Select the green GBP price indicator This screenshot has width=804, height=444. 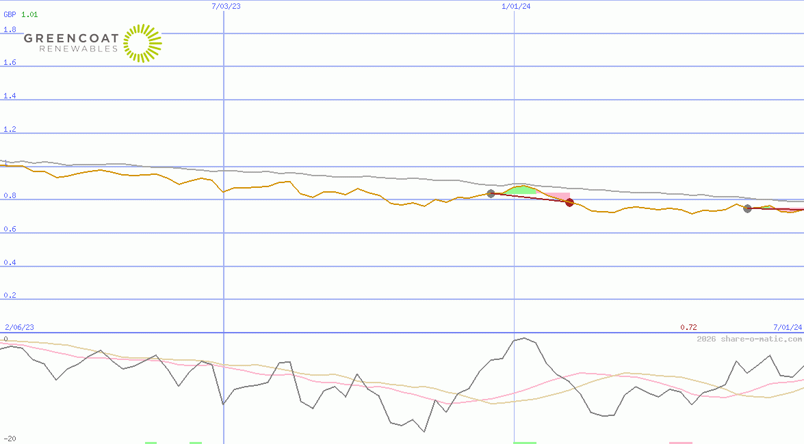pos(28,13)
